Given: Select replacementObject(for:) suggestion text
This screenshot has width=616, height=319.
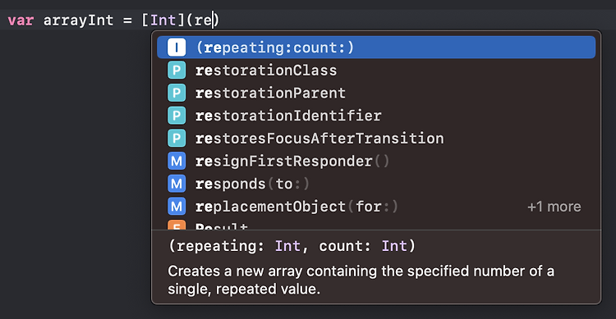Looking at the screenshot, I should (297, 207).
